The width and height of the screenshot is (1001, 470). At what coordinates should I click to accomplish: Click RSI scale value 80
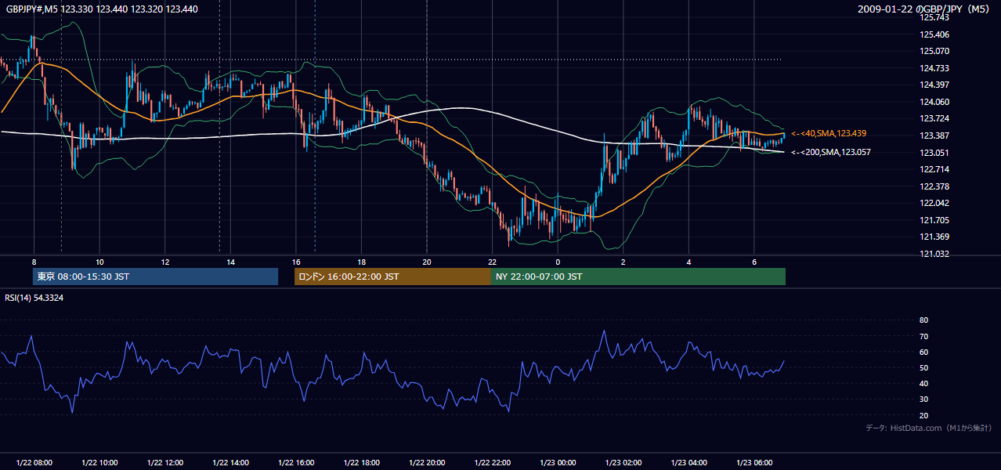click(x=923, y=320)
